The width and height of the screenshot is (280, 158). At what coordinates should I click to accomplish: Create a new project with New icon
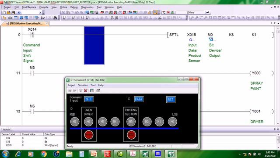4,13
